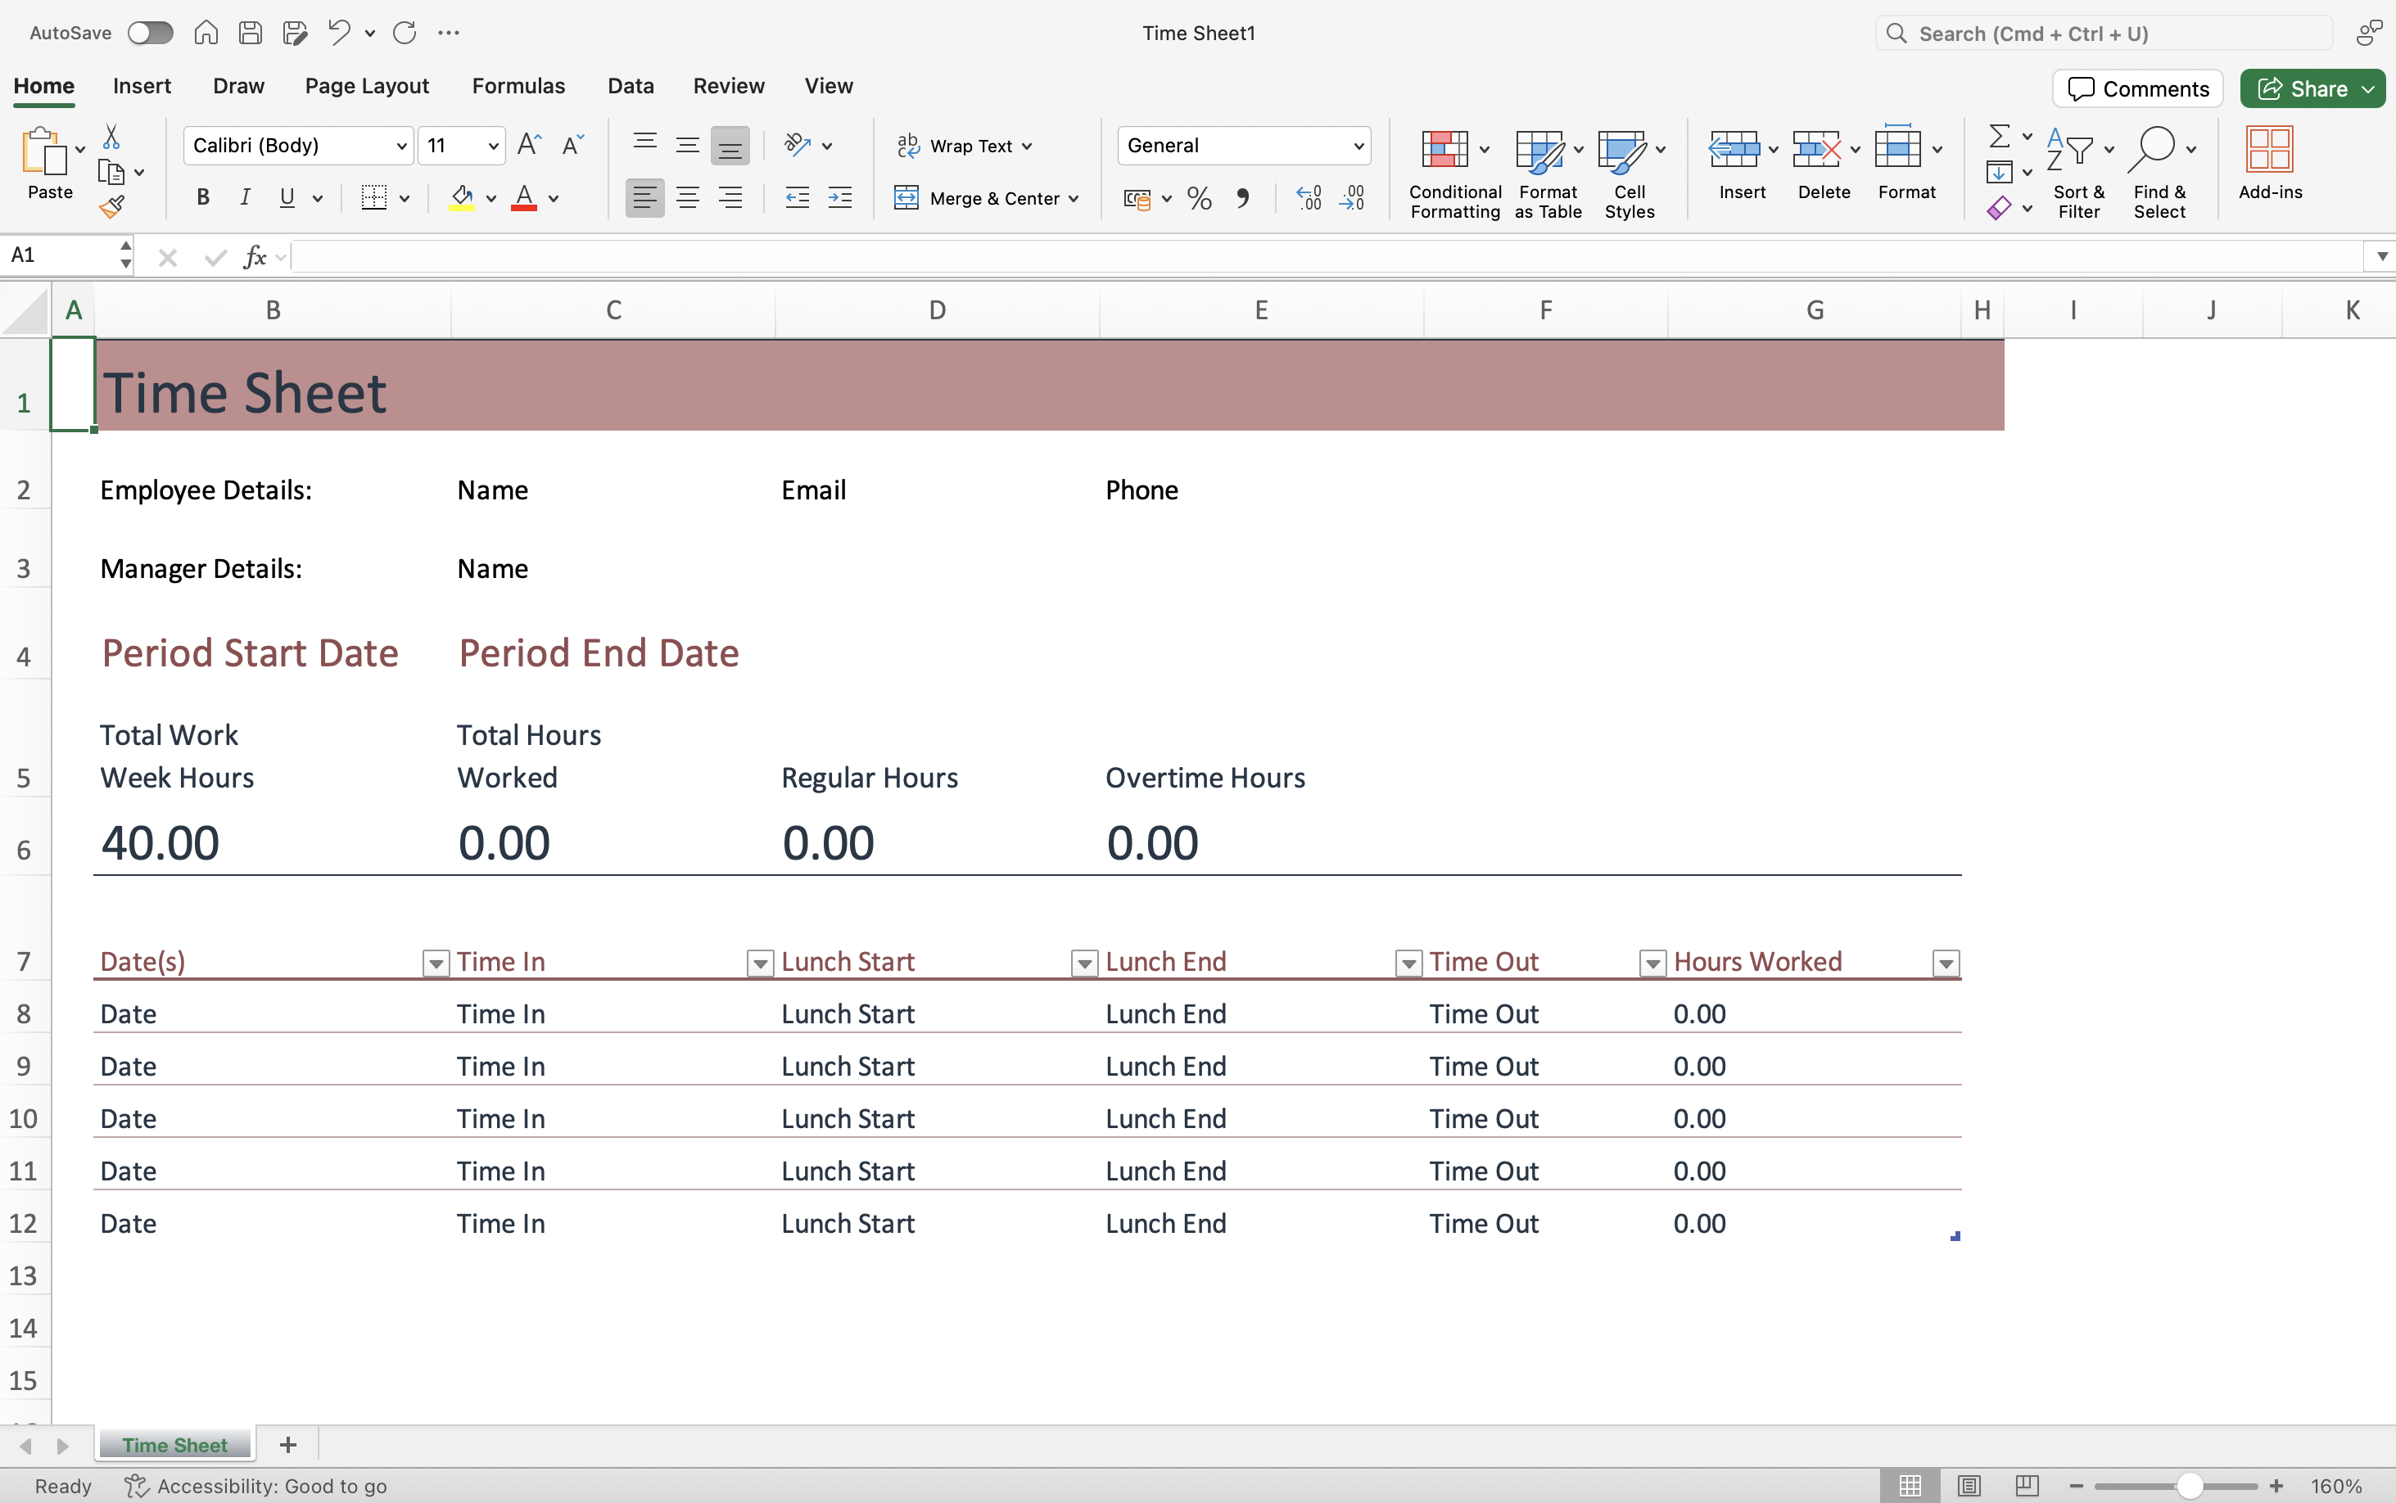Click Format as Table button
This screenshot has width=2396, height=1503.
click(1548, 173)
